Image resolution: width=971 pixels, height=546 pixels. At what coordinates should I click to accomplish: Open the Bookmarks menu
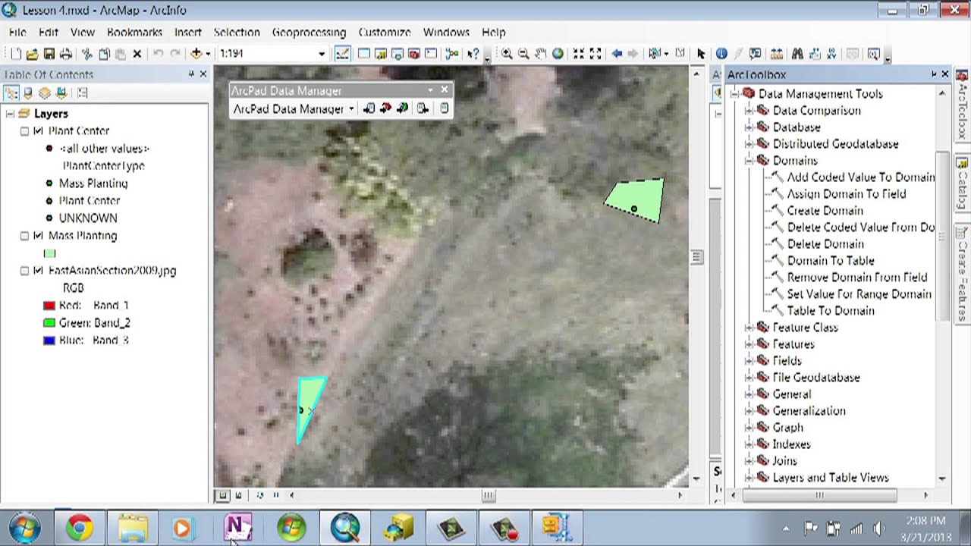pos(135,33)
